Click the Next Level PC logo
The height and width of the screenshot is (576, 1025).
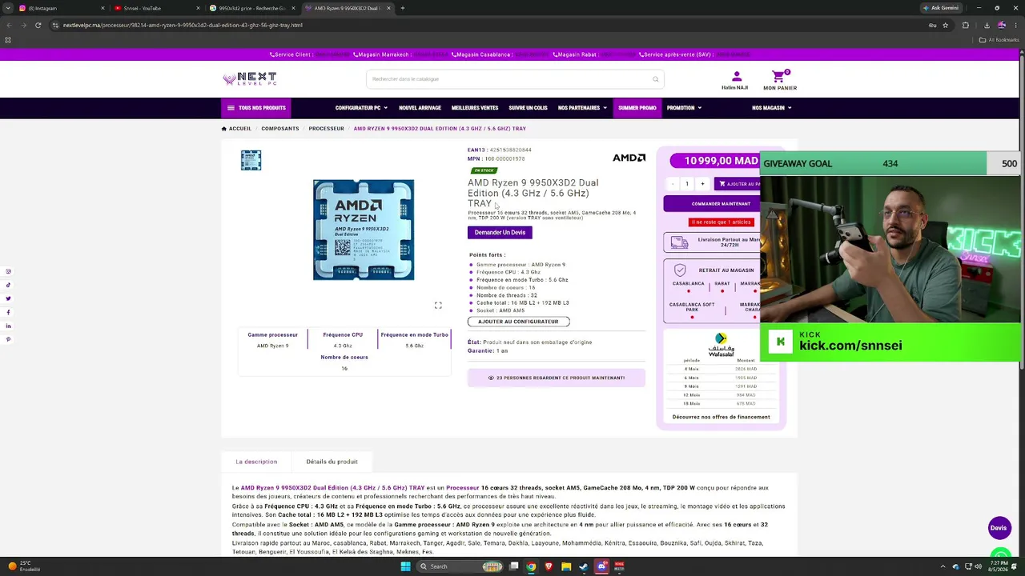(x=250, y=78)
